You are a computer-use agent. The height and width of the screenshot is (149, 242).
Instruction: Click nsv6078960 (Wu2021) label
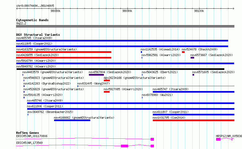(x=157, y=95)
